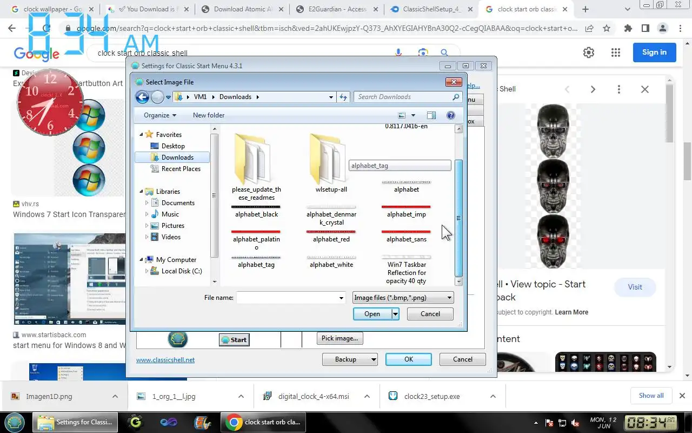692x433 pixels.
Task: Click Visit button in image preview
Action: pos(635,287)
